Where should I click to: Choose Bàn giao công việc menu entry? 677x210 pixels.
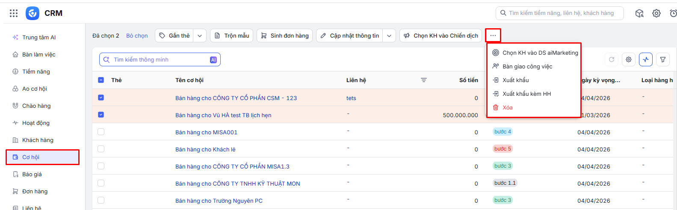coord(535,66)
